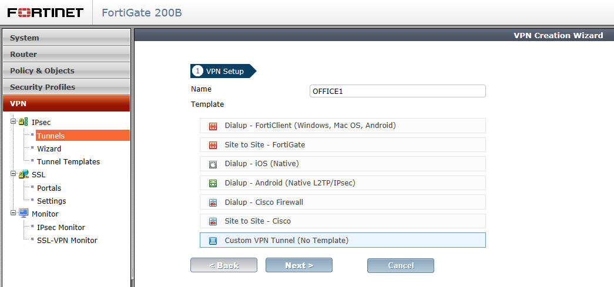Click the Fortinet logo
614x287 pixels.
[45, 12]
